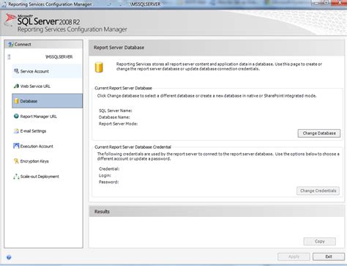Screen dimensions: 347x266
Task: Click the Connect button label
Action: (23, 44)
